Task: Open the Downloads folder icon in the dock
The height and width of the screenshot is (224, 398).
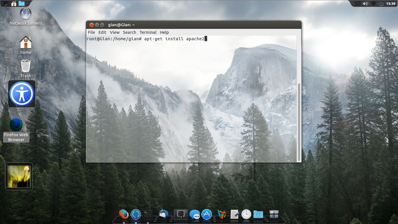Action: [x=258, y=214]
